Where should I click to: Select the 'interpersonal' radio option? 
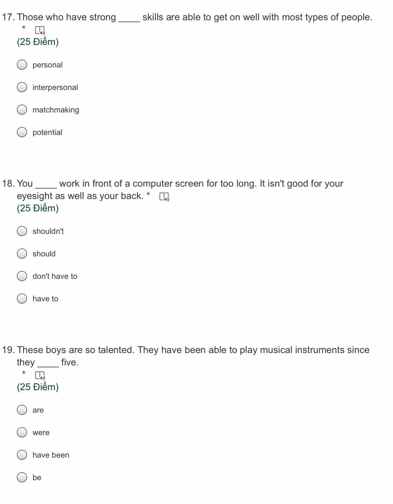pyautogui.click(x=22, y=88)
